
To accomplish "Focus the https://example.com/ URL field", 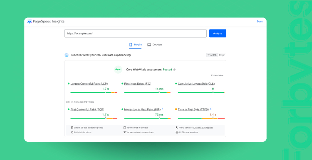I will coord(136,33).
